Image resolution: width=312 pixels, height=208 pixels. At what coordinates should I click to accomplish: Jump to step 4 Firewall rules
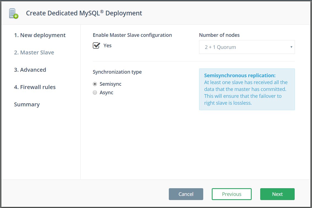pos(35,87)
